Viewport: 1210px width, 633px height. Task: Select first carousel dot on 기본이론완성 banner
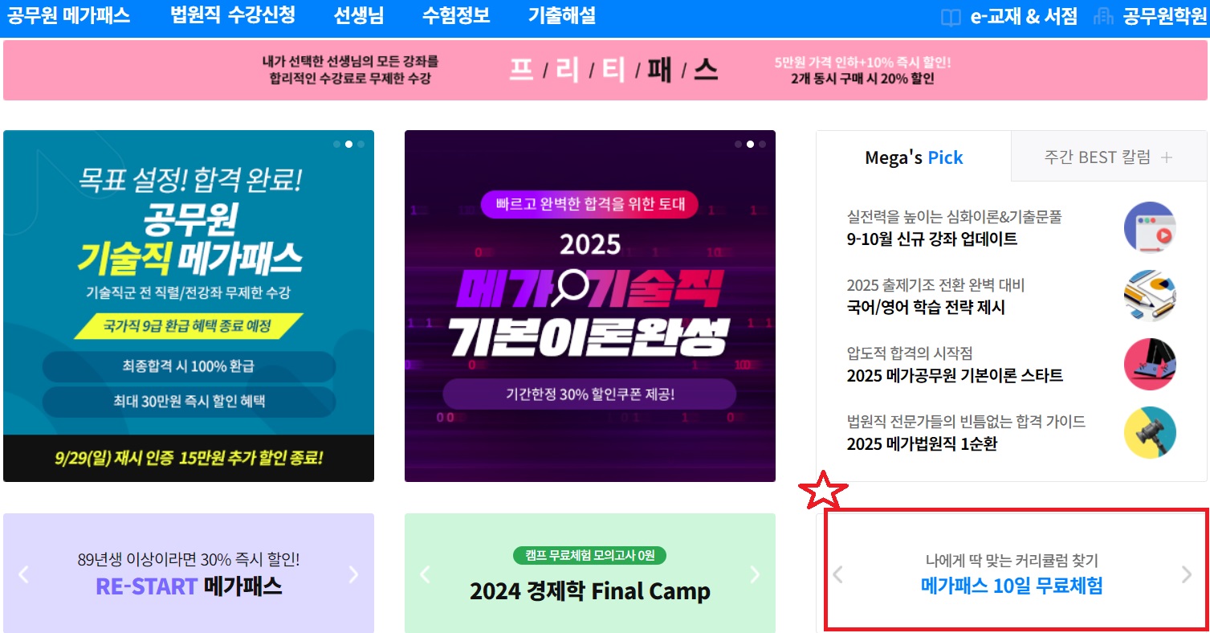click(x=739, y=145)
